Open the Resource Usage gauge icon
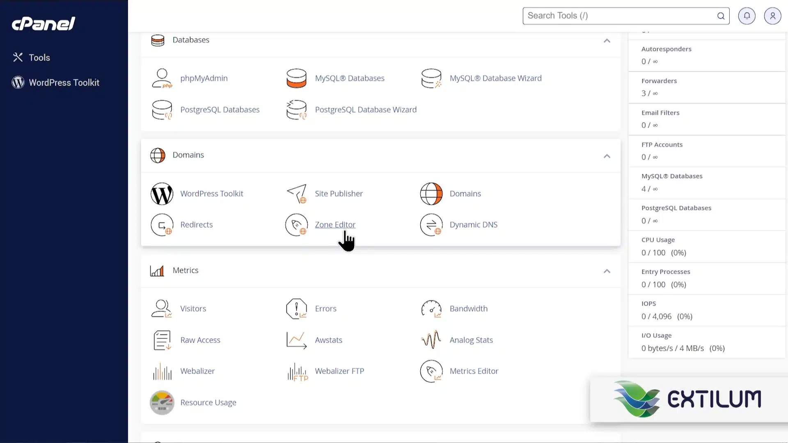The height and width of the screenshot is (443, 788). (x=162, y=403)
